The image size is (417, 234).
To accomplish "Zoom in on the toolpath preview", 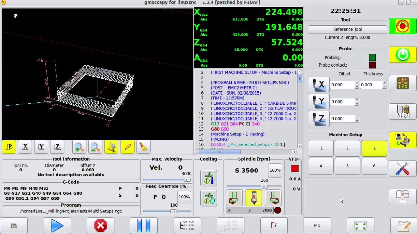I will pos(79,147).
